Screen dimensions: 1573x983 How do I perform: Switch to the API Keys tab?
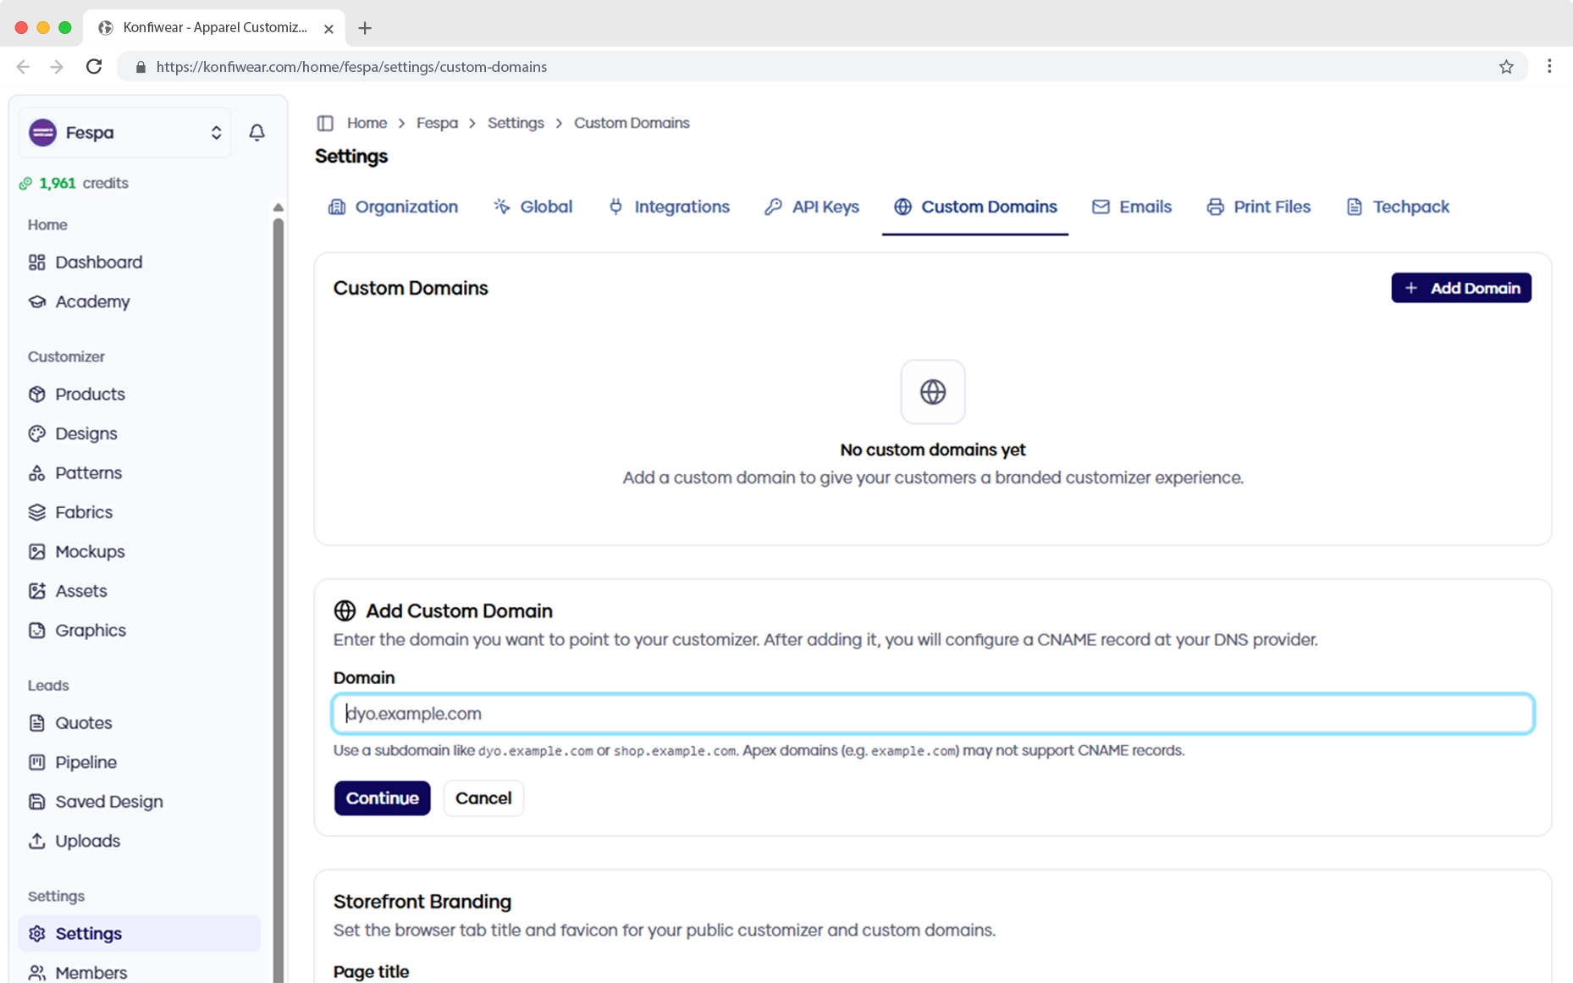click(x=812, y=207)
